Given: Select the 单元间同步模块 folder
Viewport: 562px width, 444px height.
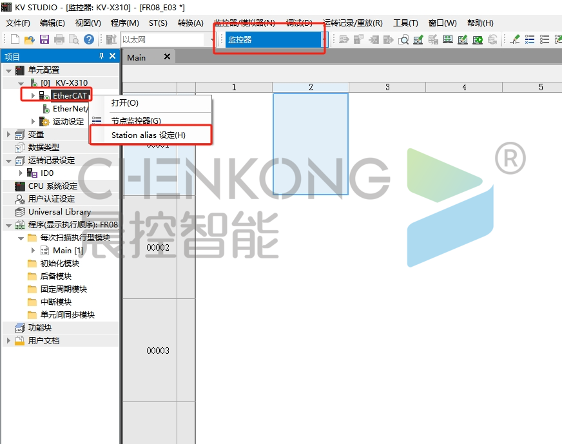Looking at the screenshot, I should [68, 315].
